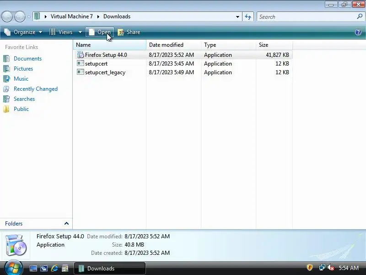The image size is (366, 275).
Task: Launch Internet Explorer from quick launch
Action: (54, 268)
